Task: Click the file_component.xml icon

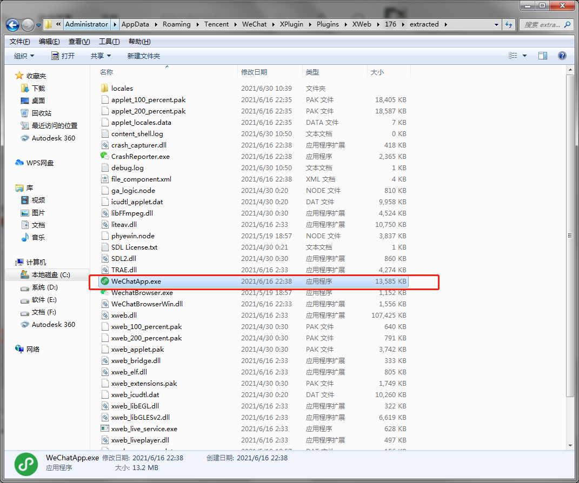Action: coord(105,179)
